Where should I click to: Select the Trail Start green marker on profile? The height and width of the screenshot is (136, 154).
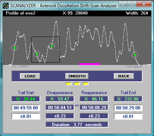(15, 48)
